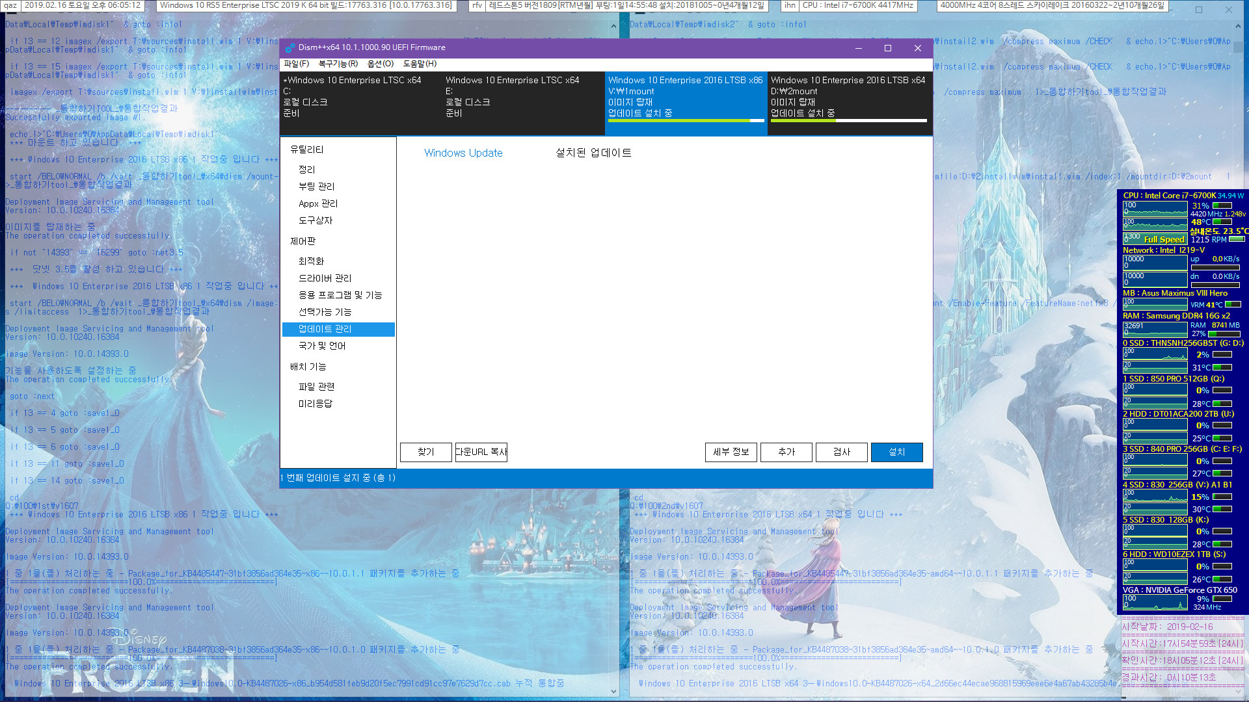
Task: Click MB Asus Maximus VIII Hero header
Action: point(1175,293)
